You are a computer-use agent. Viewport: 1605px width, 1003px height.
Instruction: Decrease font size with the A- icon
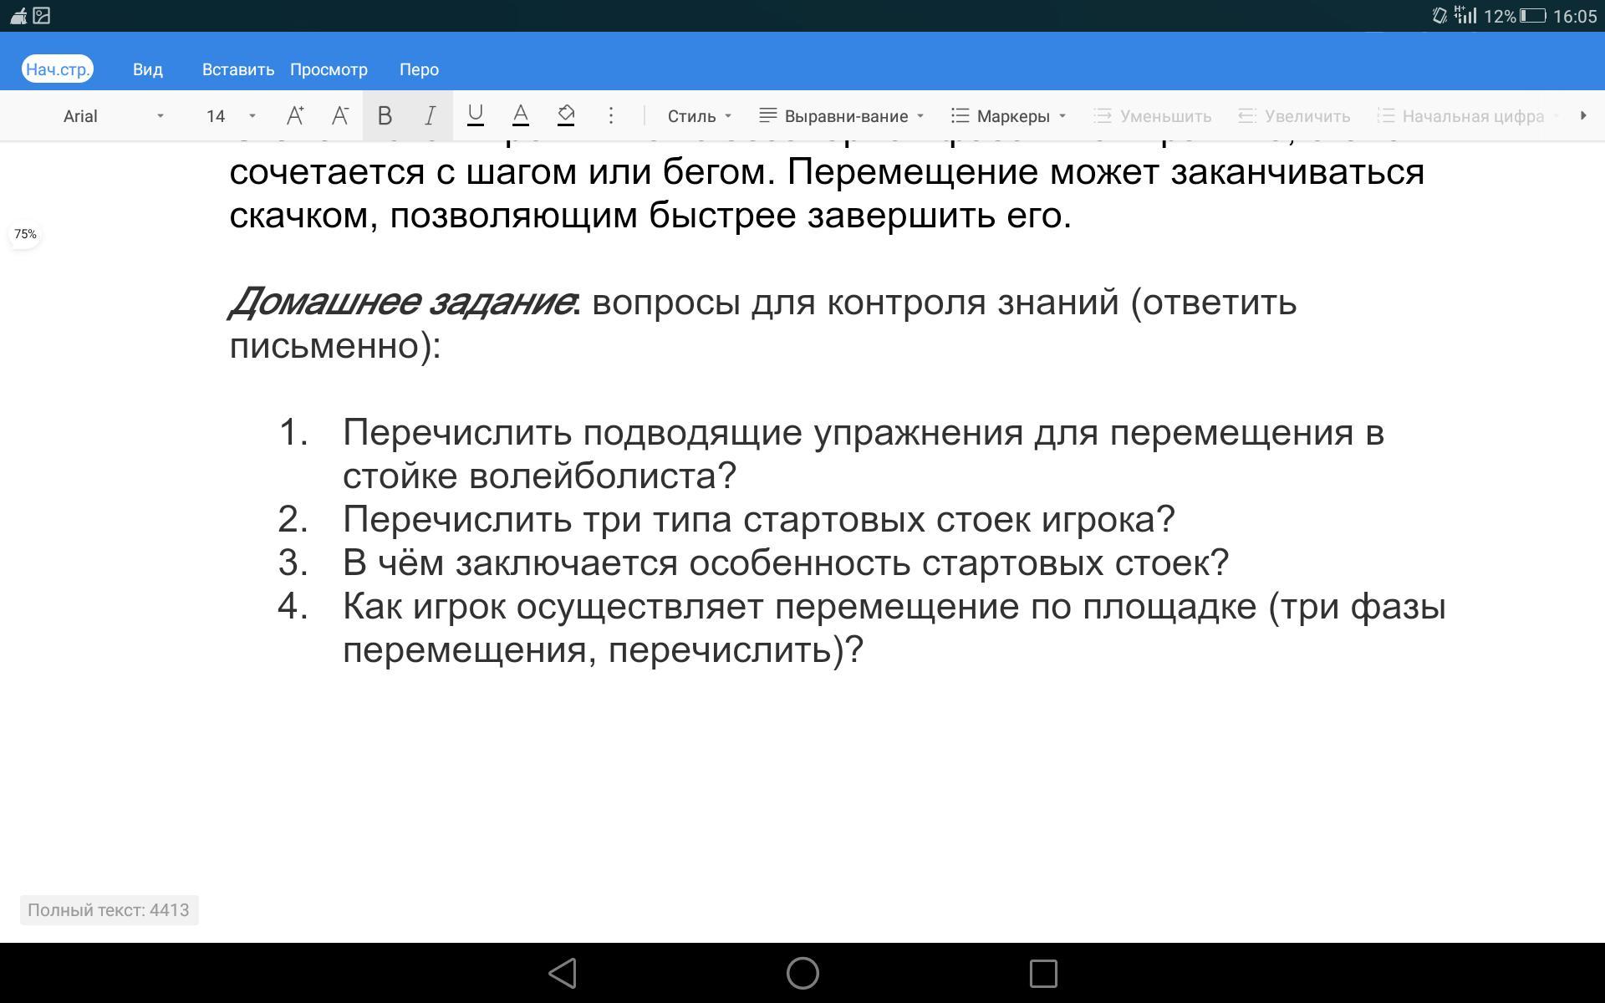(339, 115)
